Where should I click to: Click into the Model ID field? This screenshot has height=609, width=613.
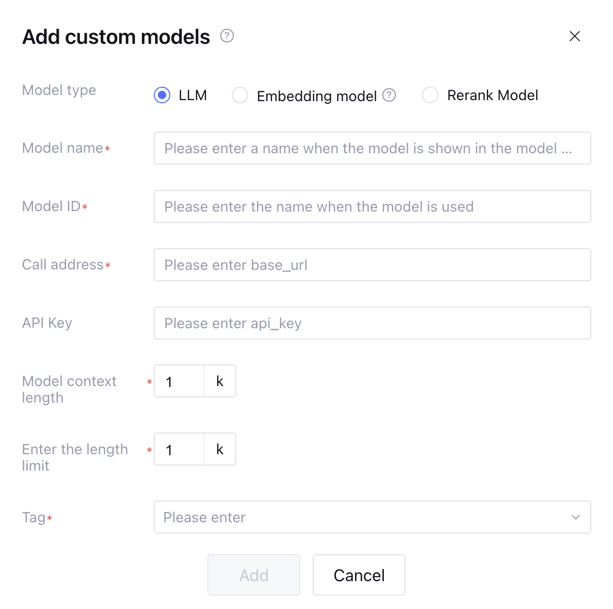click(372, 206)
